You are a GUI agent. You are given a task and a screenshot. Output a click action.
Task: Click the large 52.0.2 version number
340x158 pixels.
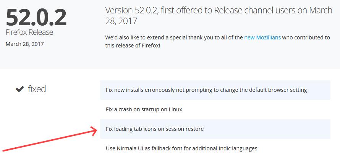point(36,17)
